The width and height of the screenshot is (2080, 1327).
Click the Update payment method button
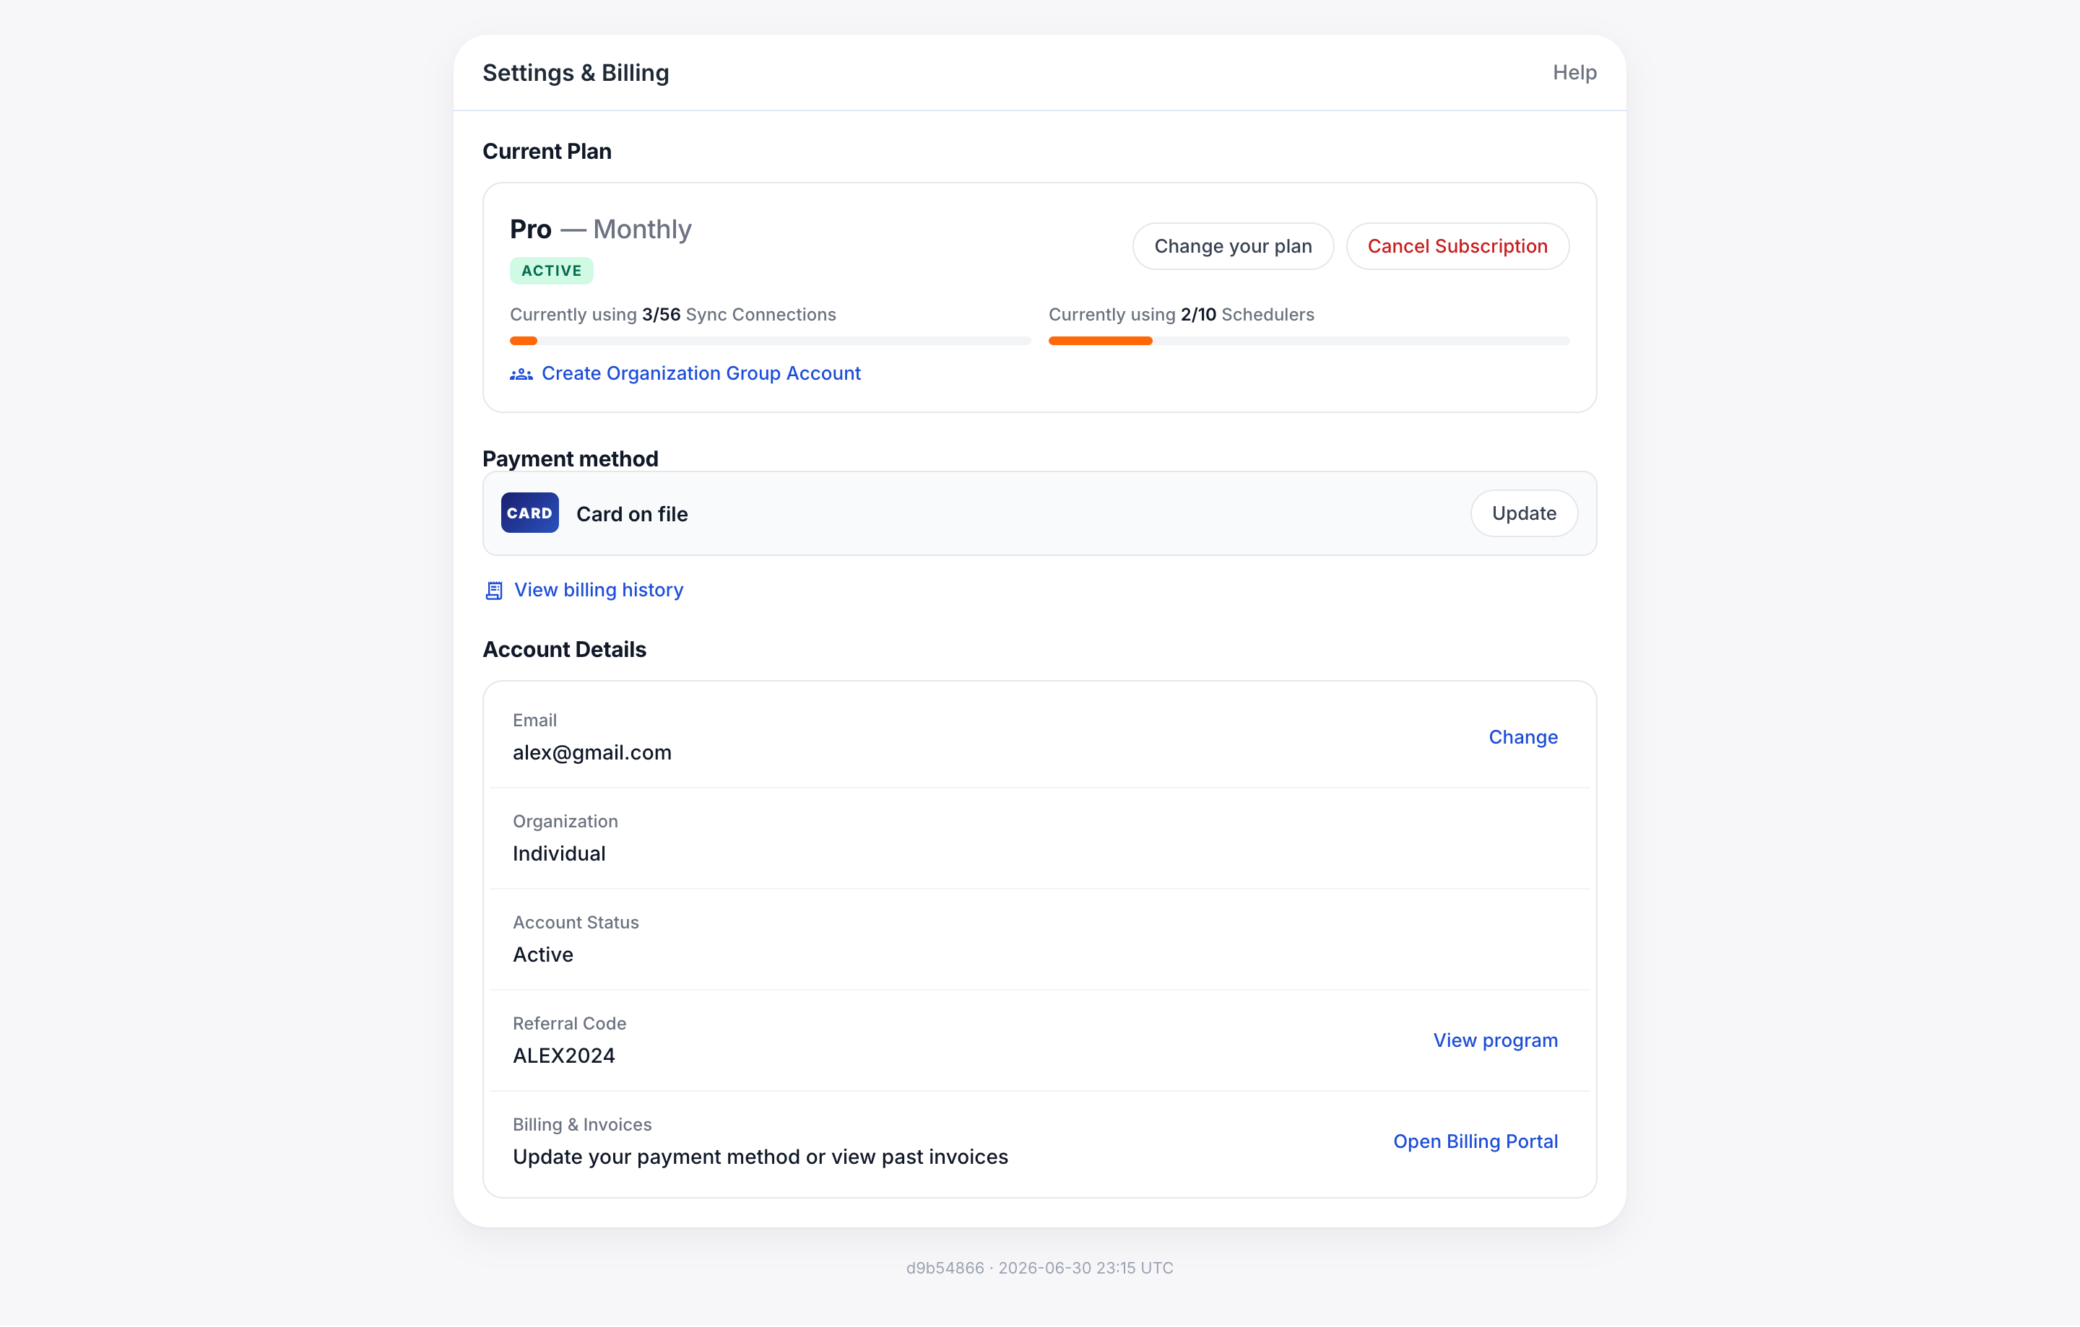[1524, 514]
